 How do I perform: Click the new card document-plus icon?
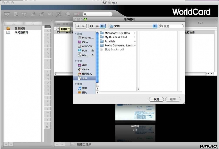16,14
